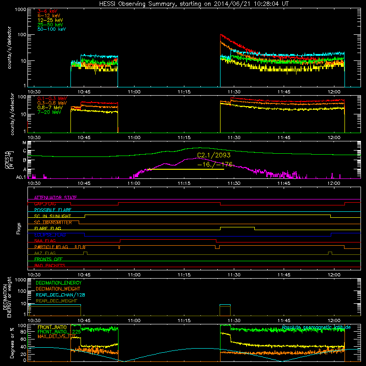Select the SAA_FLAG label
366x366 pixels.
[x=45, y=241]
